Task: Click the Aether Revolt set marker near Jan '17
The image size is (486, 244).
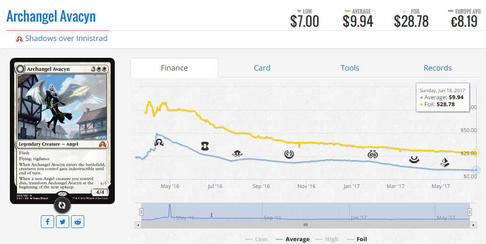Action: tap(372, 154)
